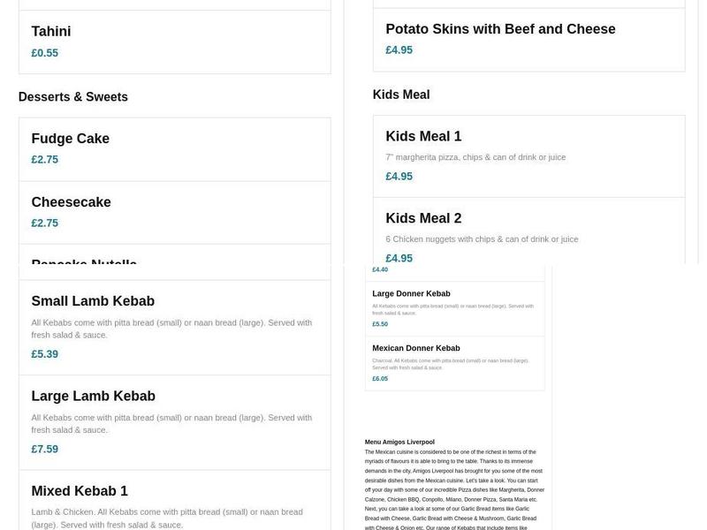
Task: Add Fudge Cake to the order
Action: pyautogui.click(x=71, y=139)
